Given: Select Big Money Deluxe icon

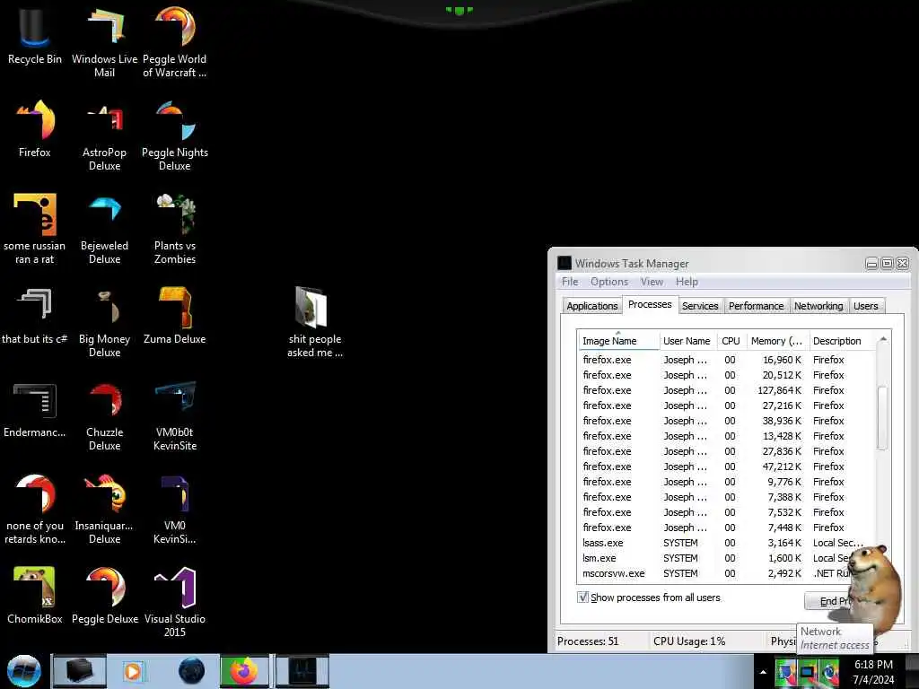Looking at the screenshot, I should click(x=104, y=322).
